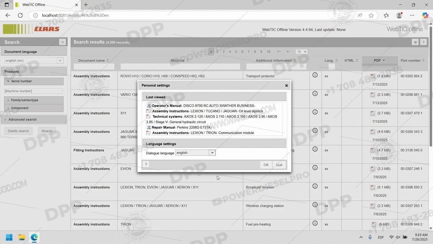The width and height of the screenshot is (433, 244).
Task: Sort results by Document name column
Action: pos(94,61)
